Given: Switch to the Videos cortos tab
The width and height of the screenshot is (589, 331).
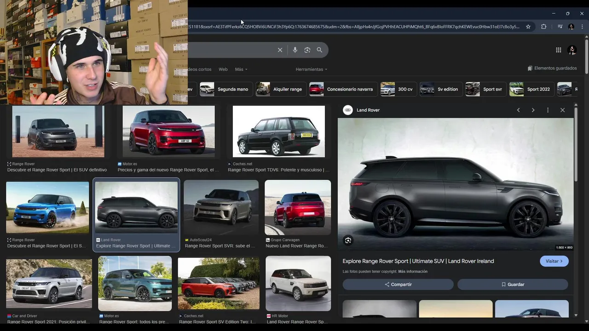Looking at the screenshot, I should pyautogui.click(x=200, y=69).
